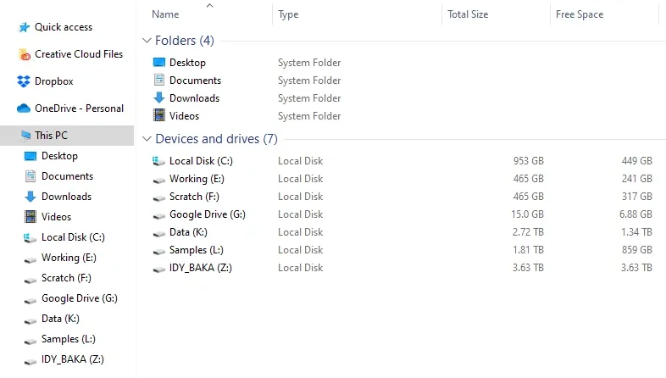Select the Videos name in Folders list
Screen dimensions: 666x378
click(x=184, y=116)
